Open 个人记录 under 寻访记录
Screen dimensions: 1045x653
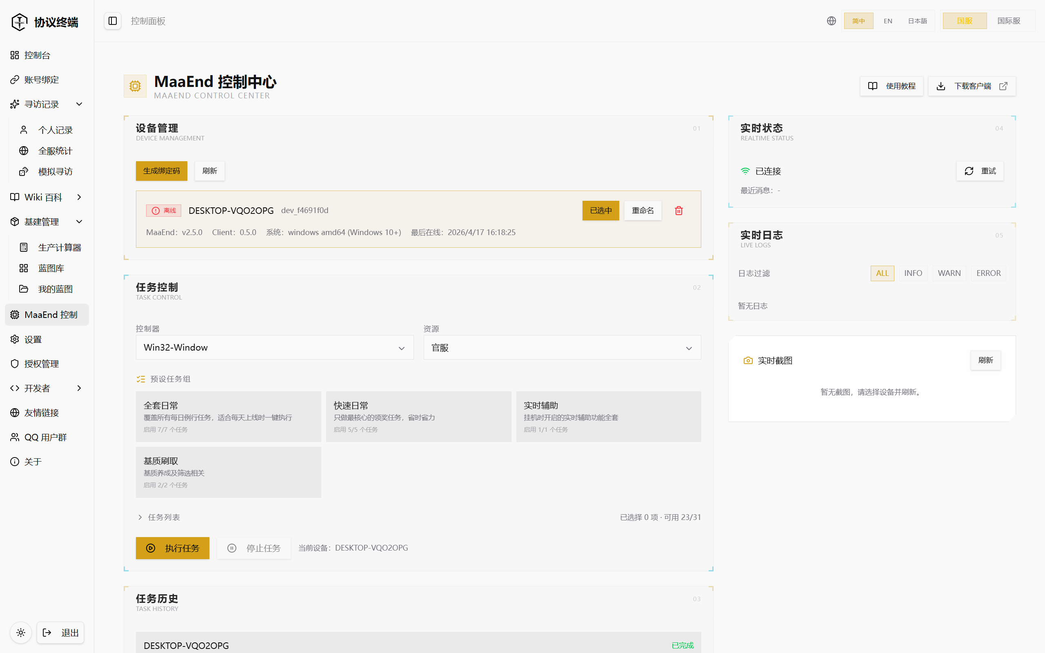tap(51, 130)
